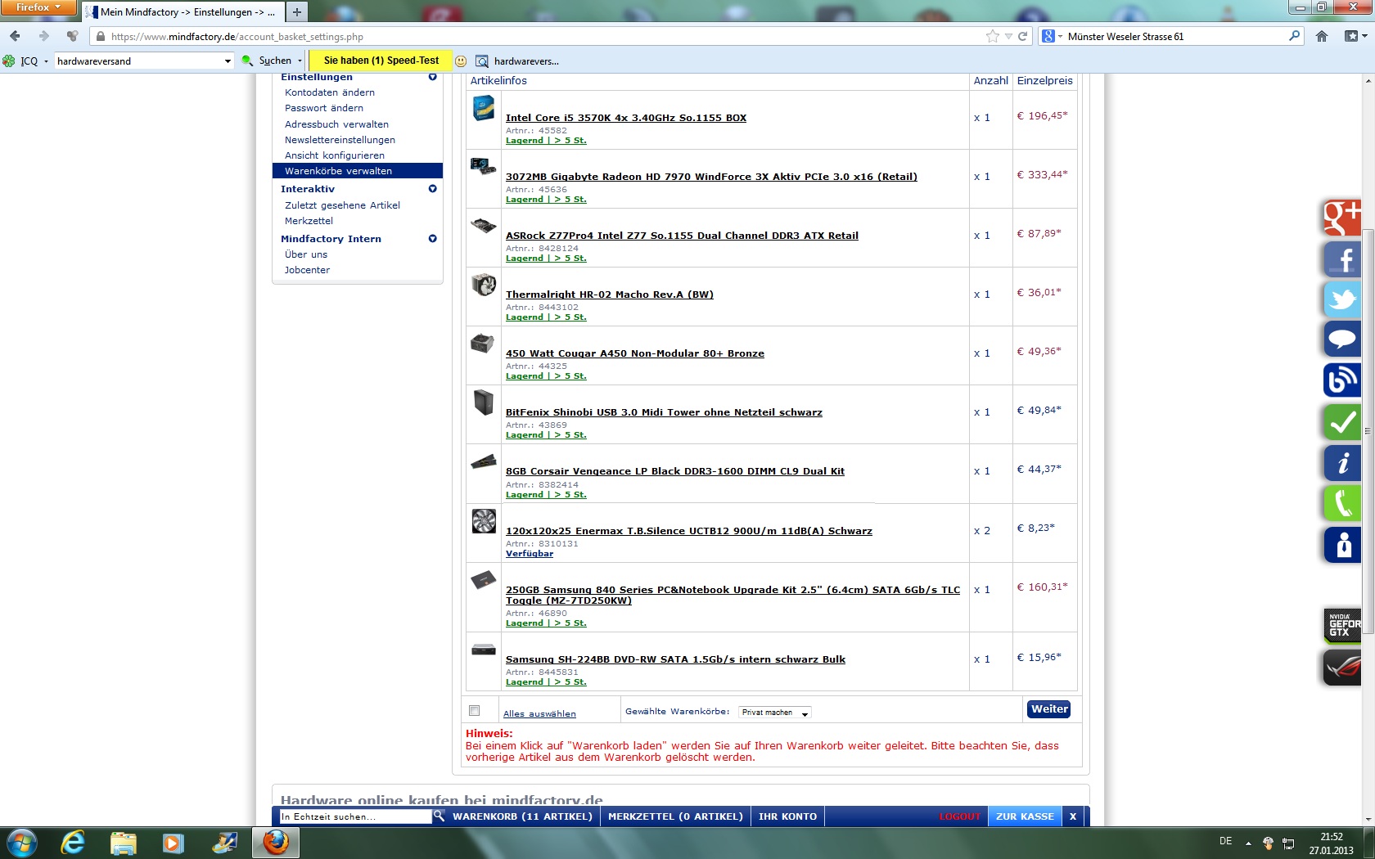Reload the page in Firefox
1375x859 pixels.
[1022, 36]
